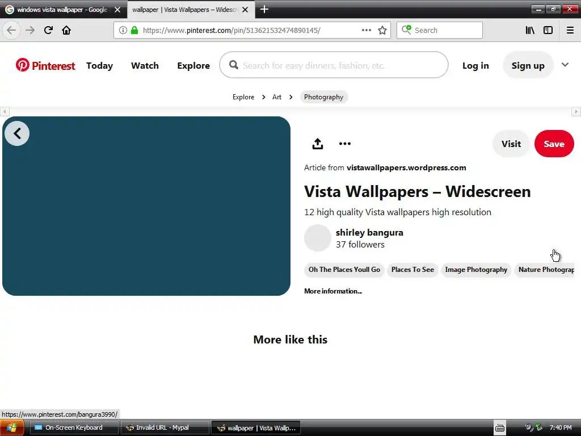This screenshot has height=436, width=581.
Task: Open a new browser tab
Action: [264, 9]
